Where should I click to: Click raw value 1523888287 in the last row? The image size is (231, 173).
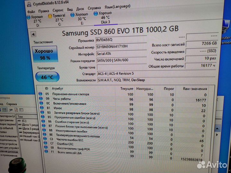point(191,160)
